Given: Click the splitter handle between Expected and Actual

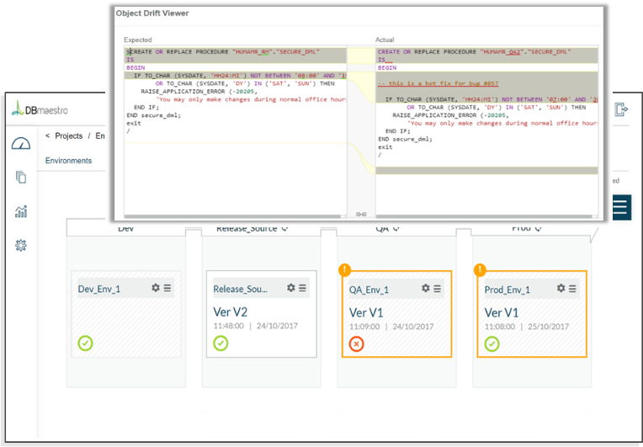Looking at the screenshot, I should coord(361,214).
